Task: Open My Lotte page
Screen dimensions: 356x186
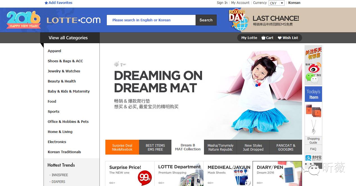Action: point(249,38)
